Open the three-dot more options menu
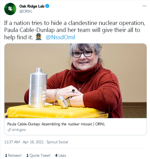The image size is (150, 159). coord(144,6)
